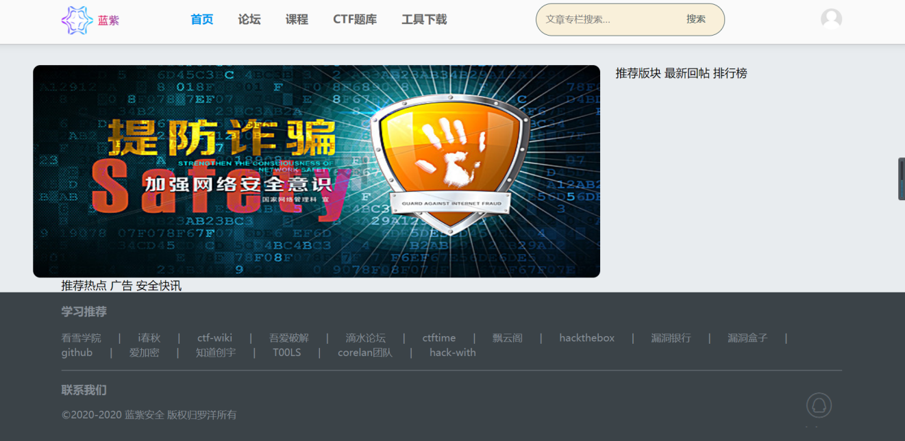Open the github link in footer
This screenshot has height=441, width=905.
click(77, 353)
